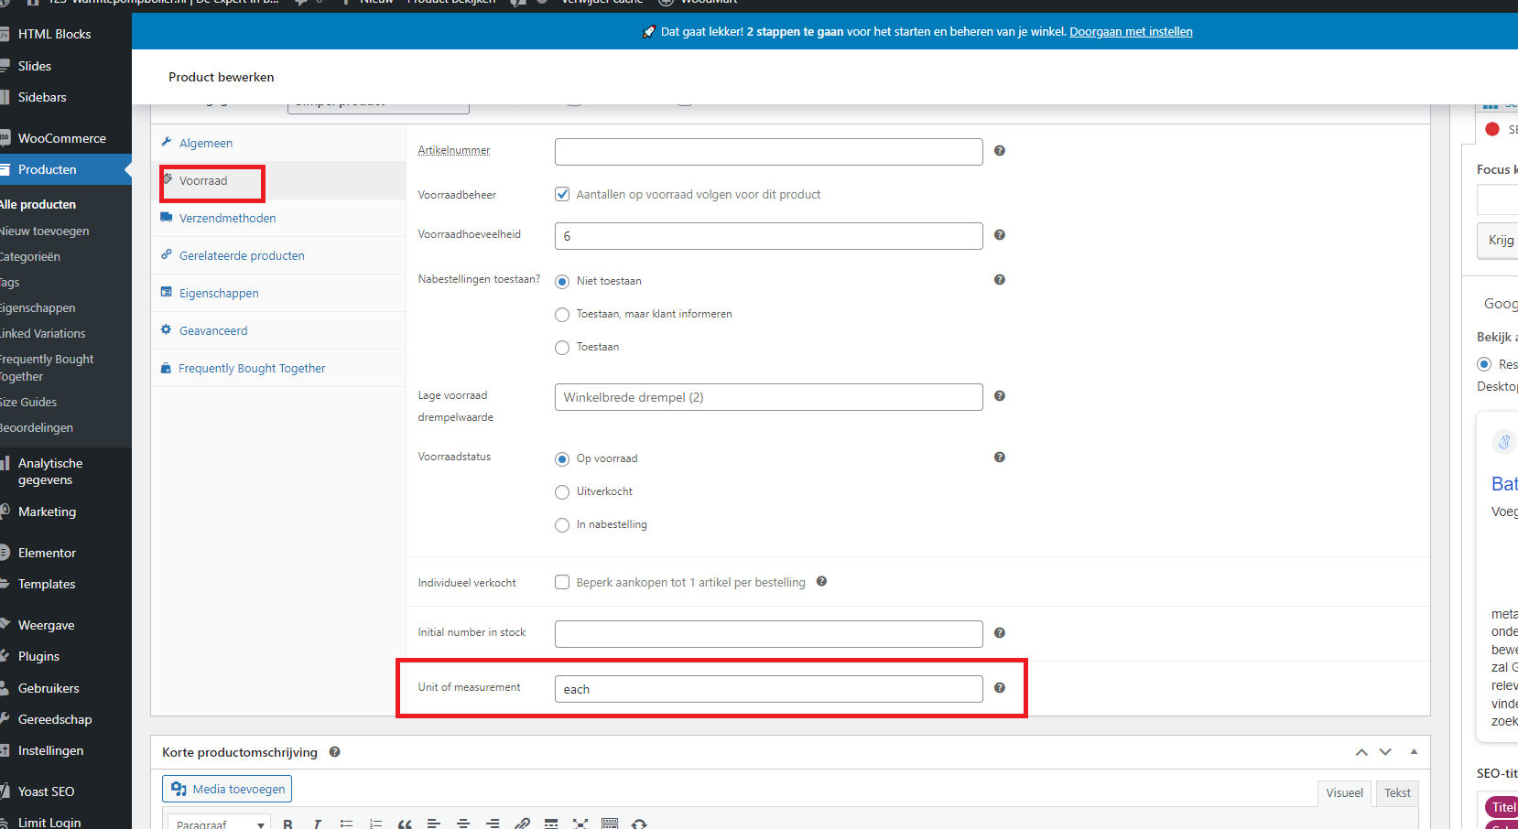Open the Geavanceerd tab
Viewport: 1518px width, 829px height.
pyautogui.click(x=213, y=331)
